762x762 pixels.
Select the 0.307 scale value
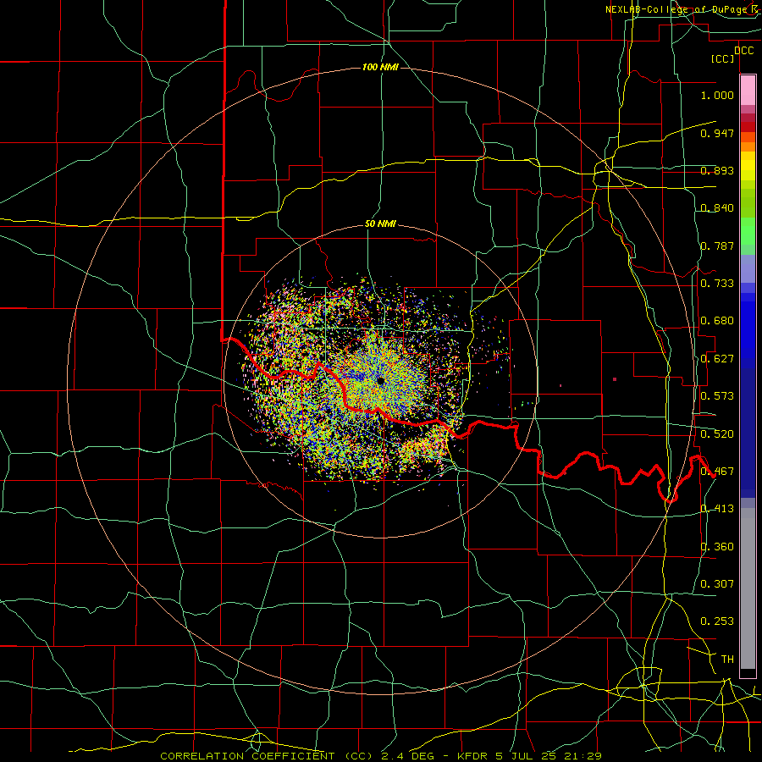[x=717, y=584]
